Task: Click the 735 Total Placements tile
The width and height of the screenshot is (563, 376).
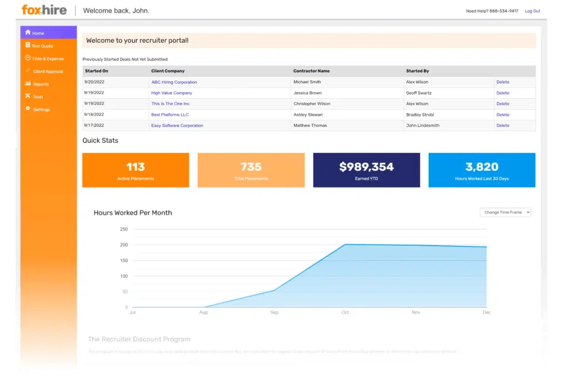Action: pyautogui.click(x=251, y=170)
